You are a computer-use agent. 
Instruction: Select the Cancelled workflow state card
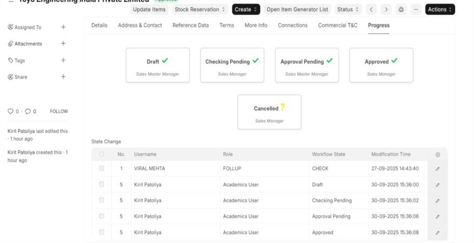pos(269,112)
